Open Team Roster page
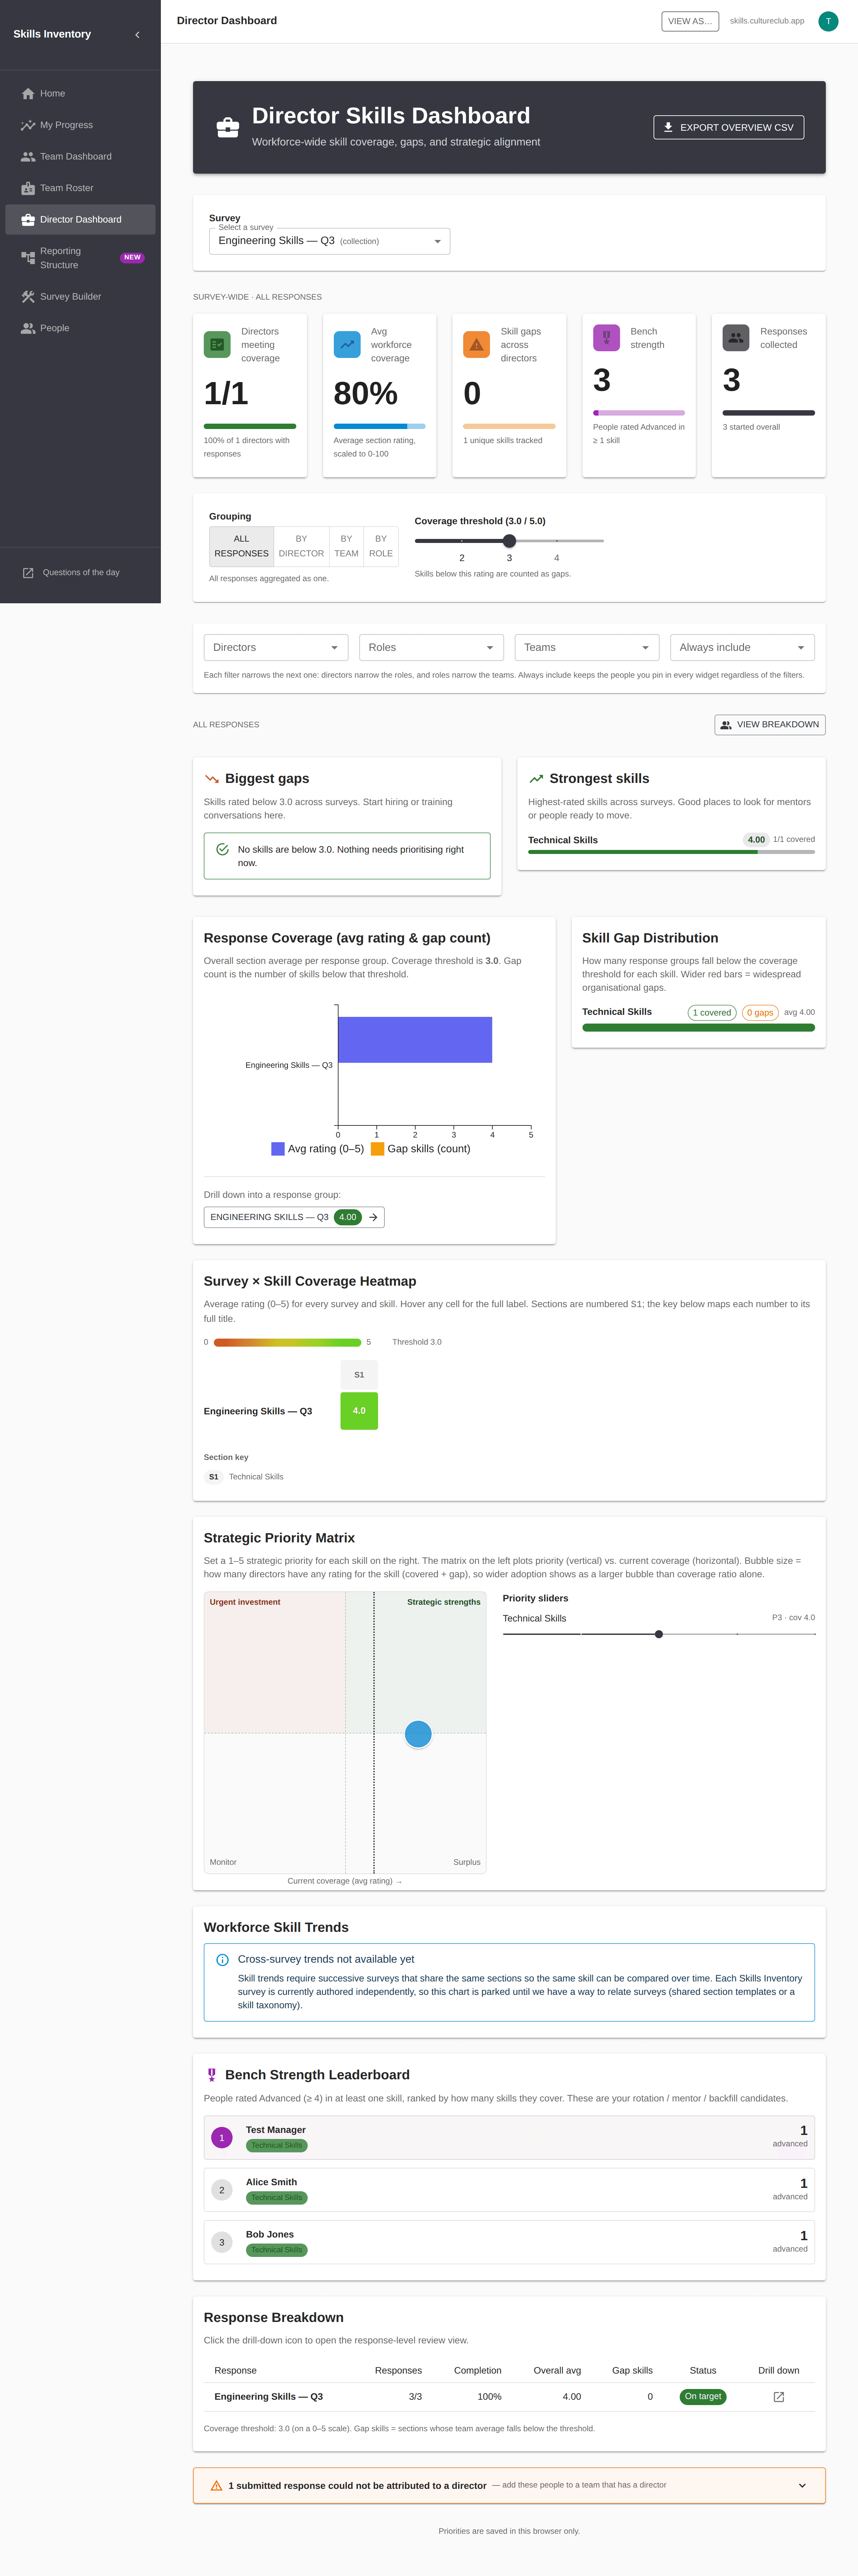858x2576 pixels. click(80, 188)
